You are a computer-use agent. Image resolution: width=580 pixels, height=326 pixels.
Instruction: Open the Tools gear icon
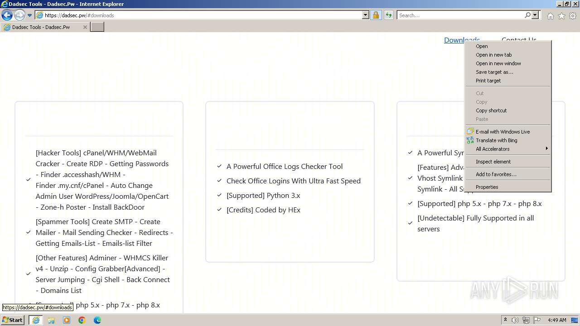(x=573, y=16)
